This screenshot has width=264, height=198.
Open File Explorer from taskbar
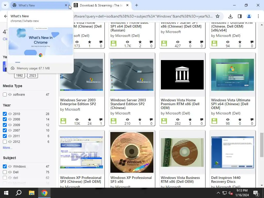pyautogui.click(x=31, y=193)
